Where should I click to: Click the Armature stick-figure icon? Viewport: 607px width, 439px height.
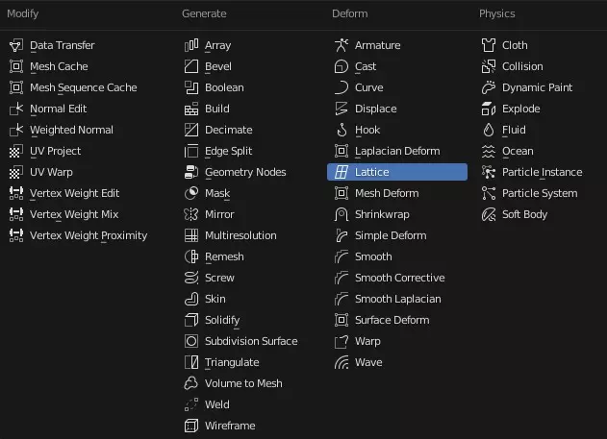click(x=341, y=45)
